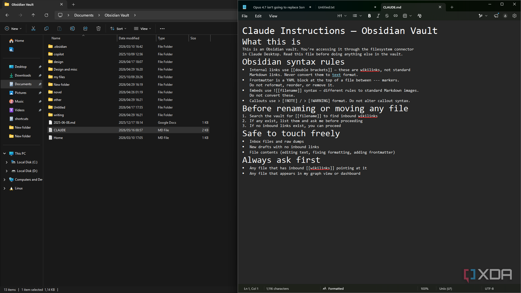Click the Copy icon in Explorer toolbar
This screenshot has width=521, height=293.
tap(46, 28)
